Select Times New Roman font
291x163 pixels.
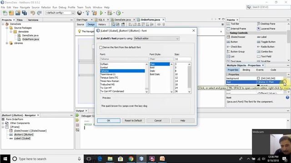[x=110, y=81]
